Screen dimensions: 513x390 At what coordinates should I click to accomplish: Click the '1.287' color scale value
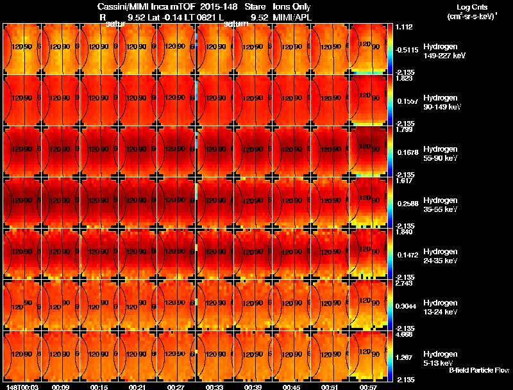point(404,358)
